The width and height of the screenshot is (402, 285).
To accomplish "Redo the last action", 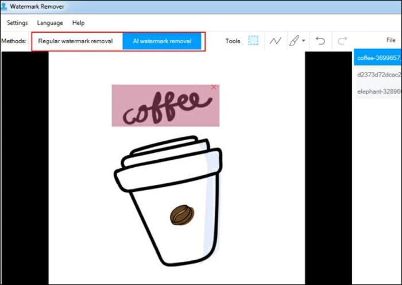I will pyautogui.click(x=342, y=41).
